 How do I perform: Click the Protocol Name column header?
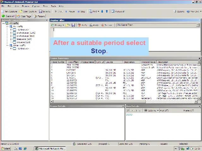tap(148, 62)
